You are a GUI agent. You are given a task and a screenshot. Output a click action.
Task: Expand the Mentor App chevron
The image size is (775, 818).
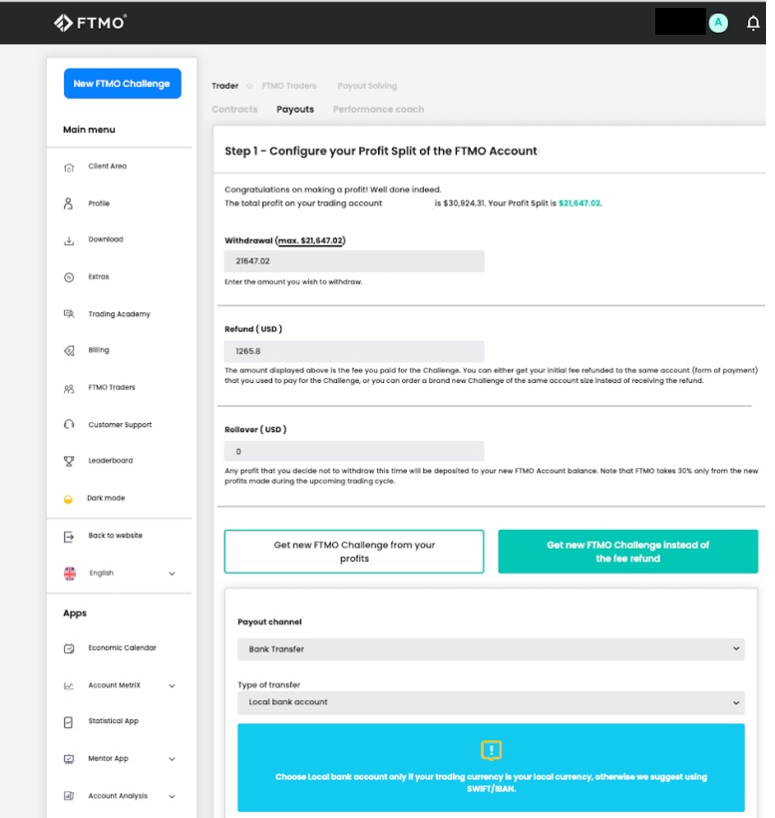[173, 759]
